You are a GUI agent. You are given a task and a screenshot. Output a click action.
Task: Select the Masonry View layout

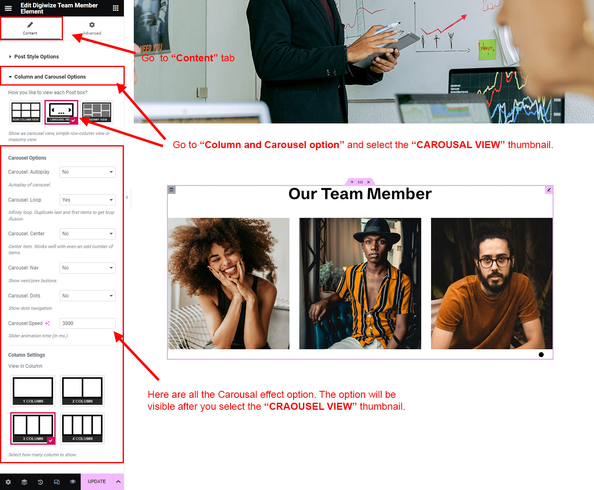97,112
